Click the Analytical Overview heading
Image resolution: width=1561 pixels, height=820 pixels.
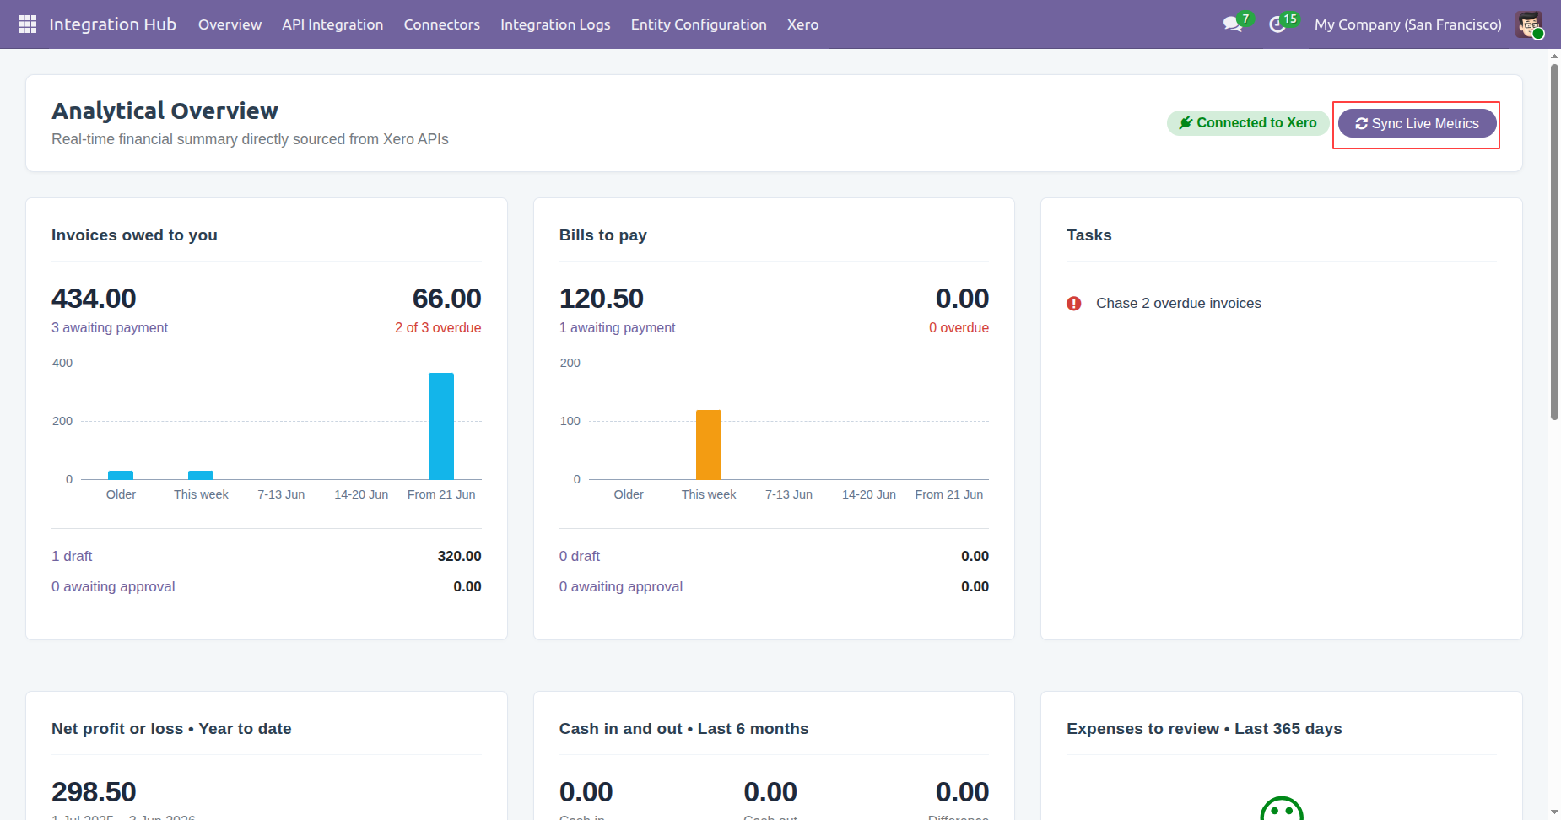165,111
